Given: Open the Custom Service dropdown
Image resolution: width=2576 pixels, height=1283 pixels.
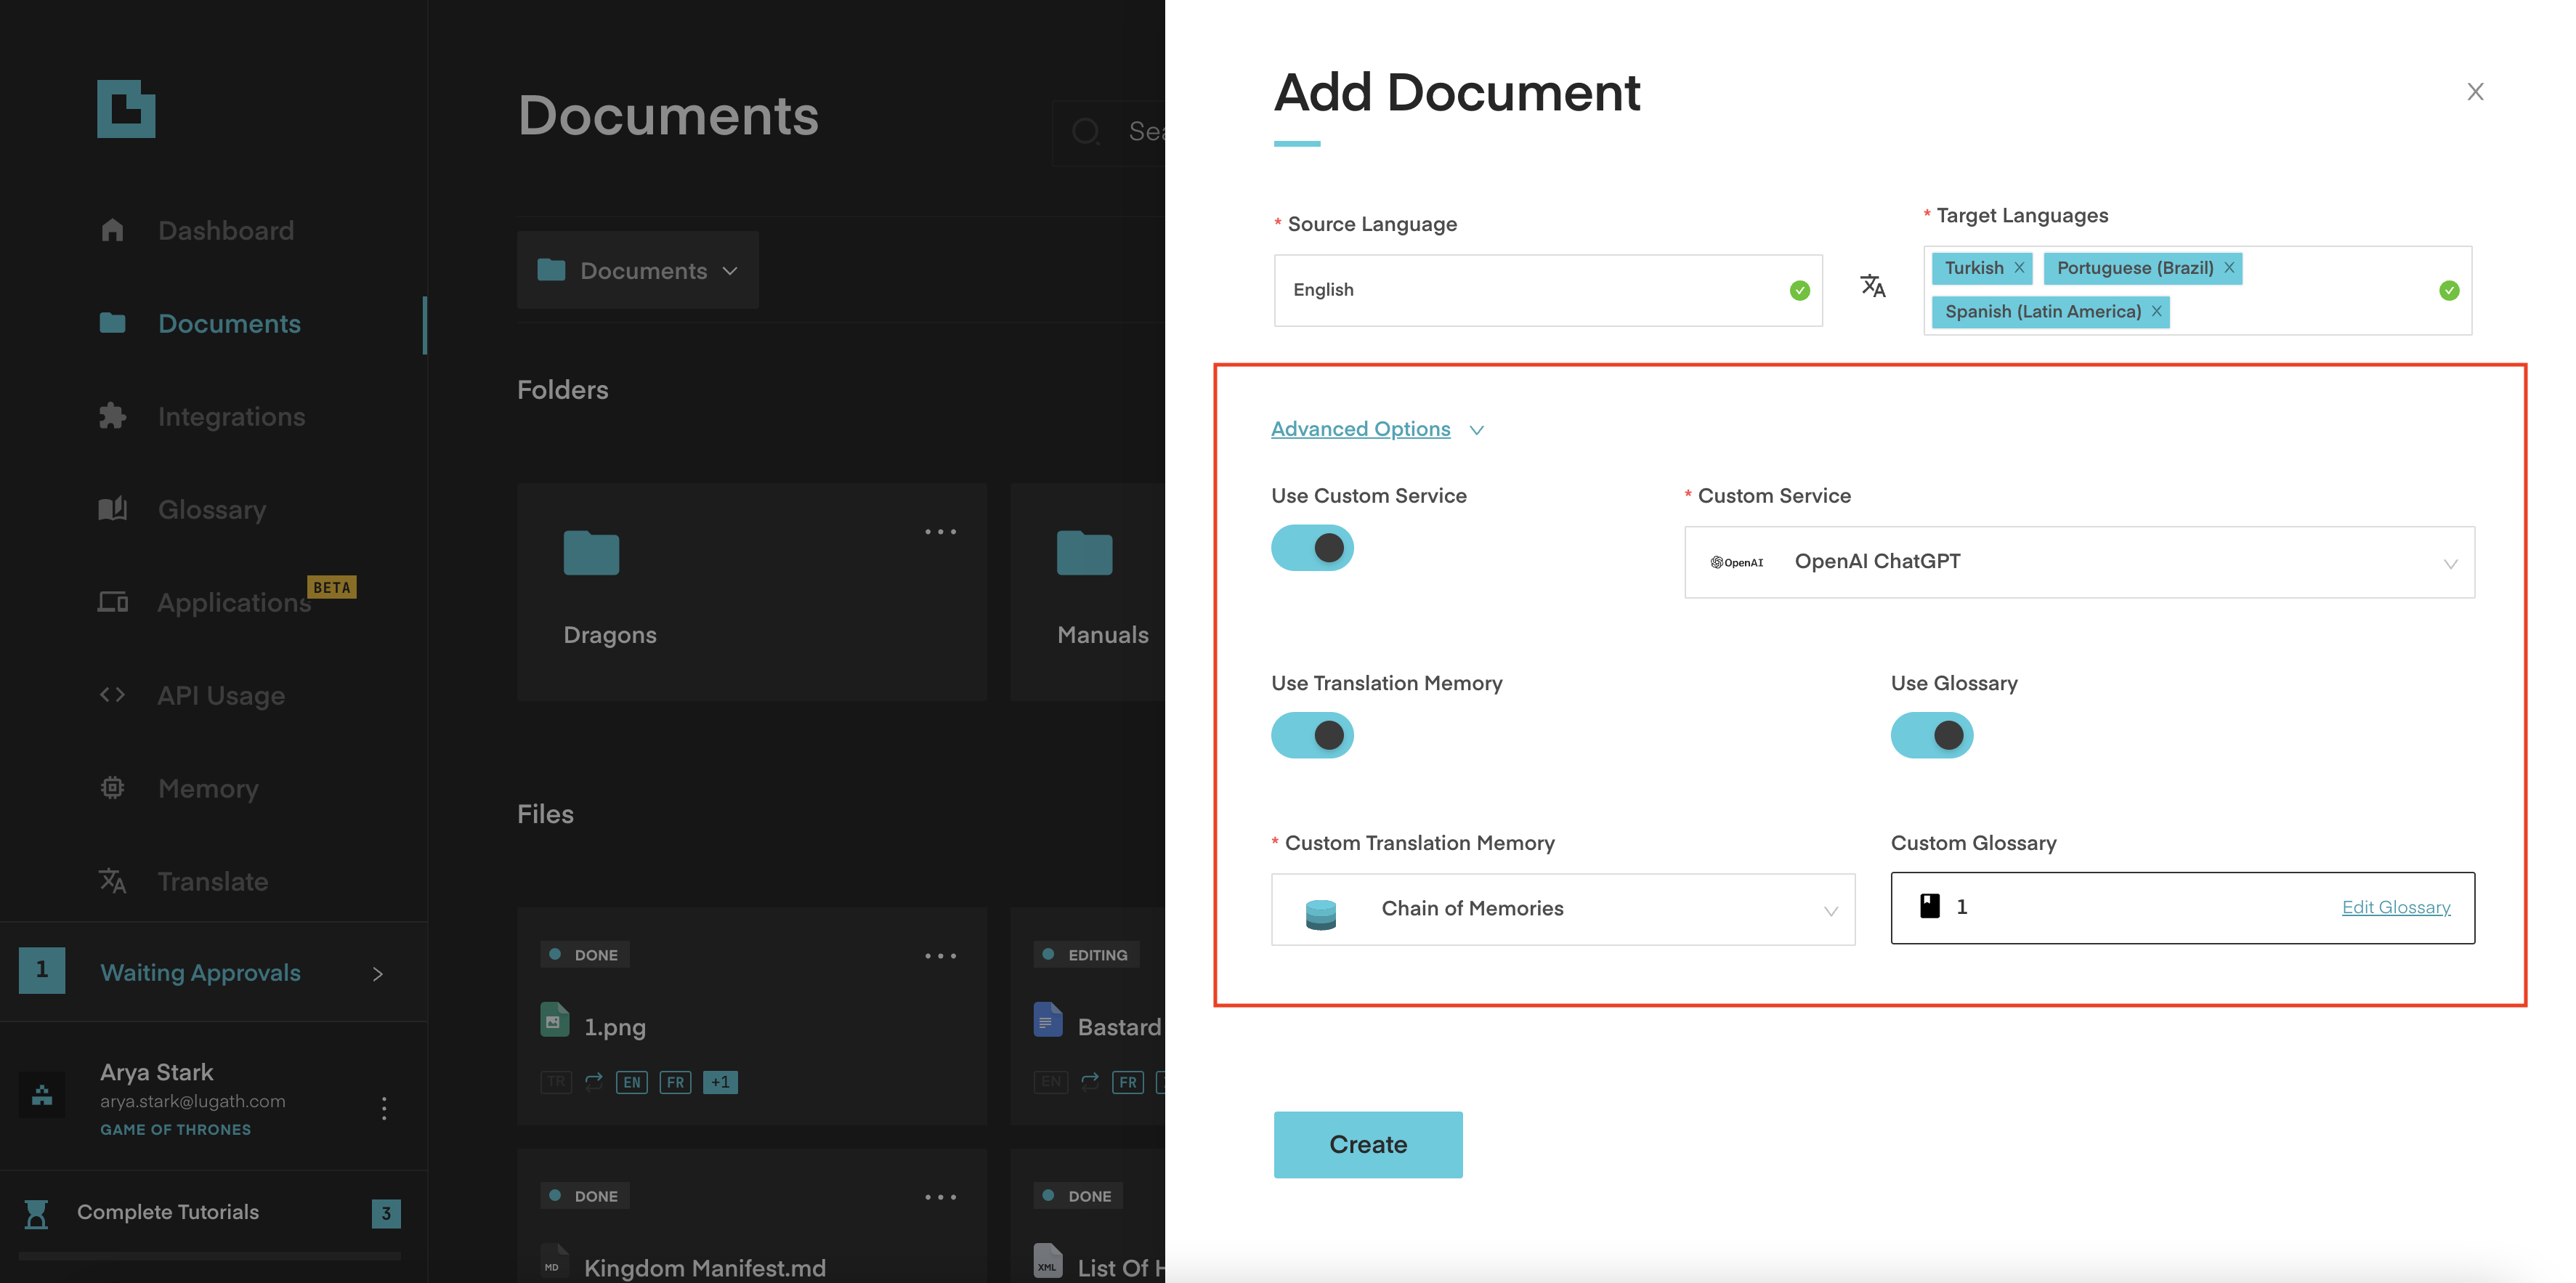Looking at the screenshot, I should pos(2080,560).
